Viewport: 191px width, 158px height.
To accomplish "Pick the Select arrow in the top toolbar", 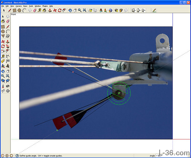I will pos(4,10).
